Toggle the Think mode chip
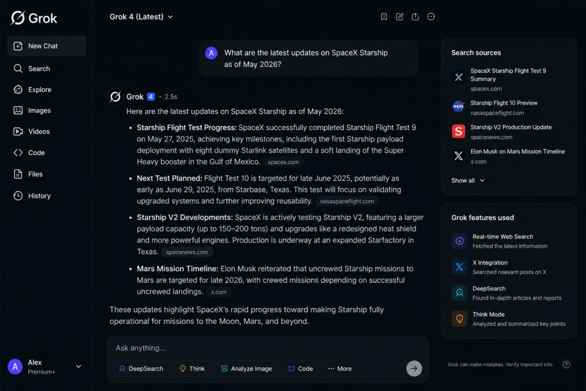This screenshot has width=586, height=391. [x=192, y=369]
